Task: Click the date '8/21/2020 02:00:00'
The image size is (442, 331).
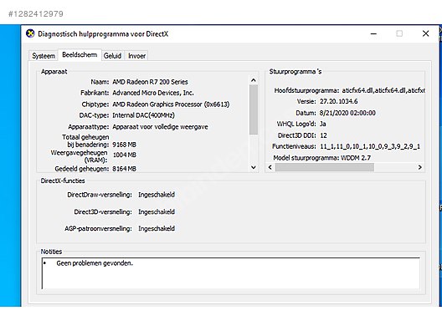Action: (347, 113)
